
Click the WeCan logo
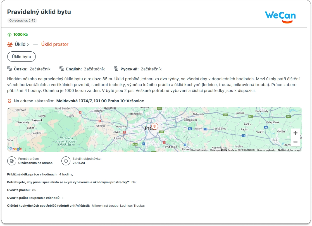point(280,16)
